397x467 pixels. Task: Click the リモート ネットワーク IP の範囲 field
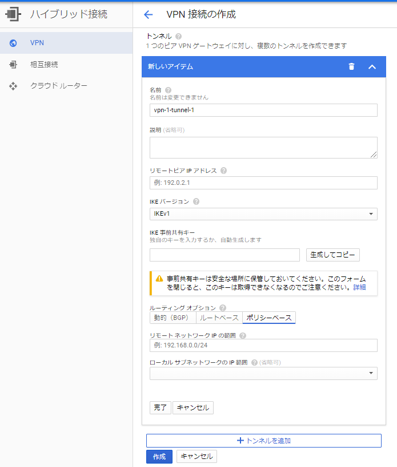263,346
